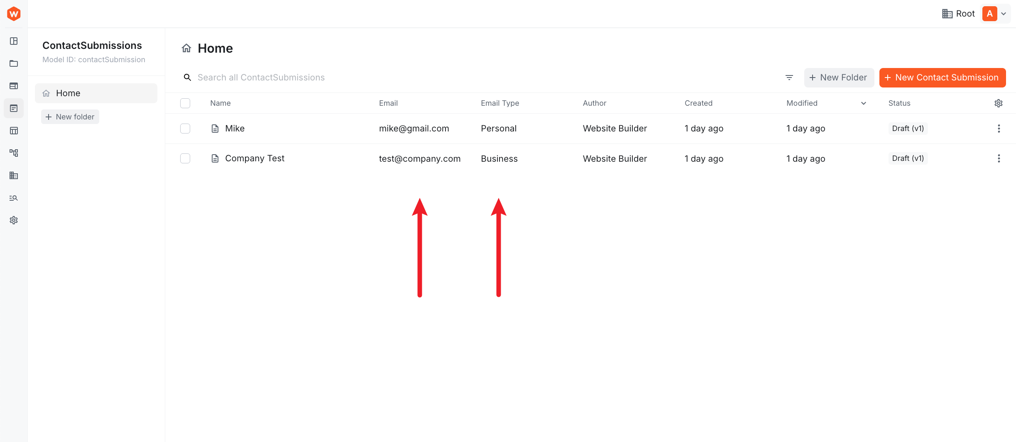1016x442 pixels.
Task: Click the New Contact Submission button
Action: point(942,78)
